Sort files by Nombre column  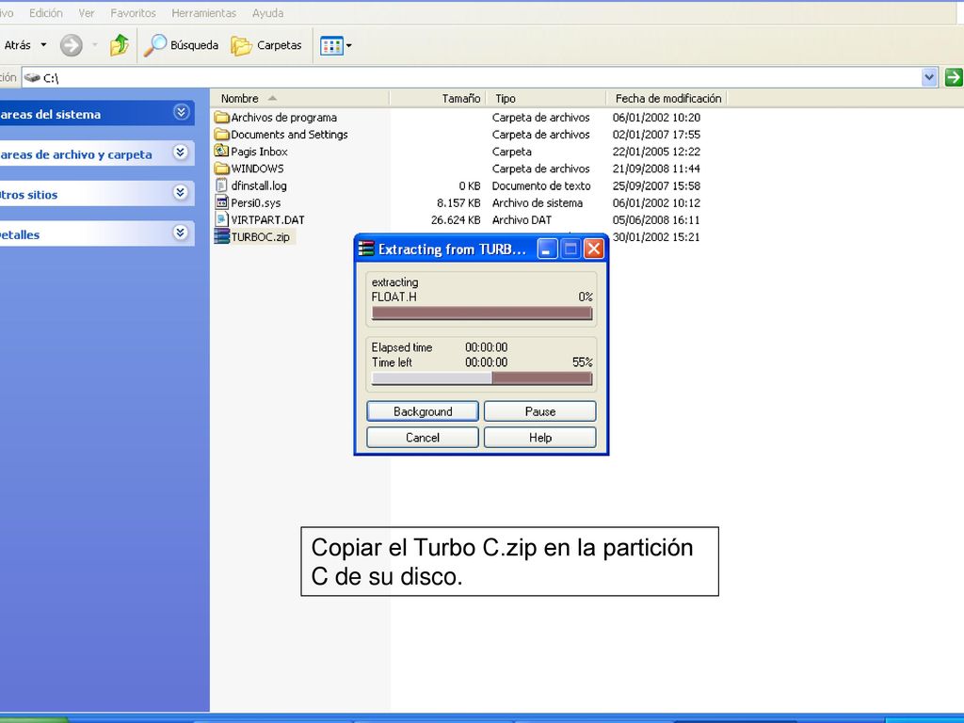pos(300,98)
